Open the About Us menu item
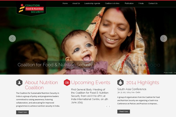Image resolution: width=176 pixels, height=117 pixels. coord(76,3)
